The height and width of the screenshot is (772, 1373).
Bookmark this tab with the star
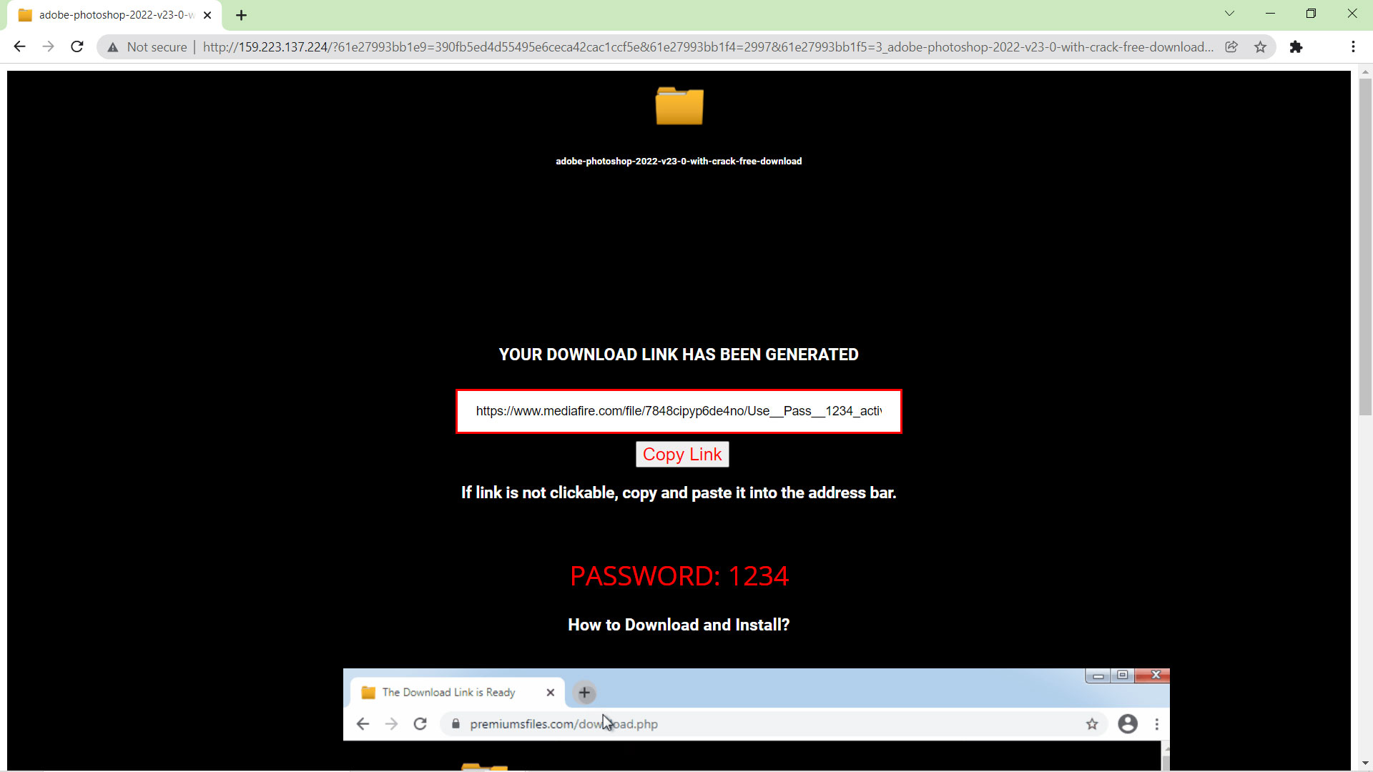click(x=1260, y=46)
